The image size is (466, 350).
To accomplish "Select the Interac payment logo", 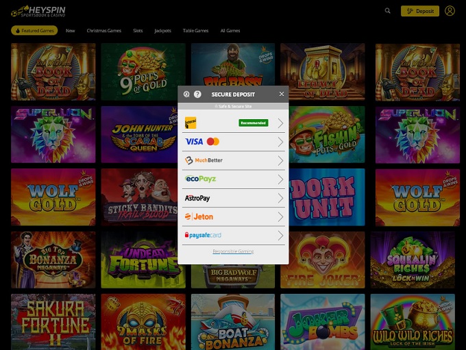I will (x=191, y=123).
